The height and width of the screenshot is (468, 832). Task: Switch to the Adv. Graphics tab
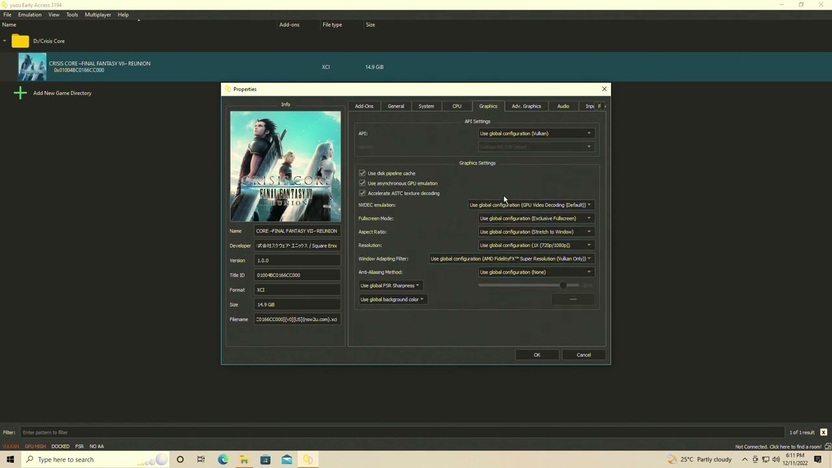pos(526,106)
